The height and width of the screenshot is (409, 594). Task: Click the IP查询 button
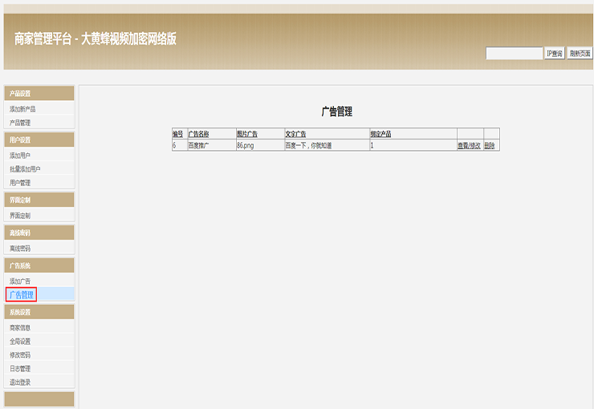[555, 54]
